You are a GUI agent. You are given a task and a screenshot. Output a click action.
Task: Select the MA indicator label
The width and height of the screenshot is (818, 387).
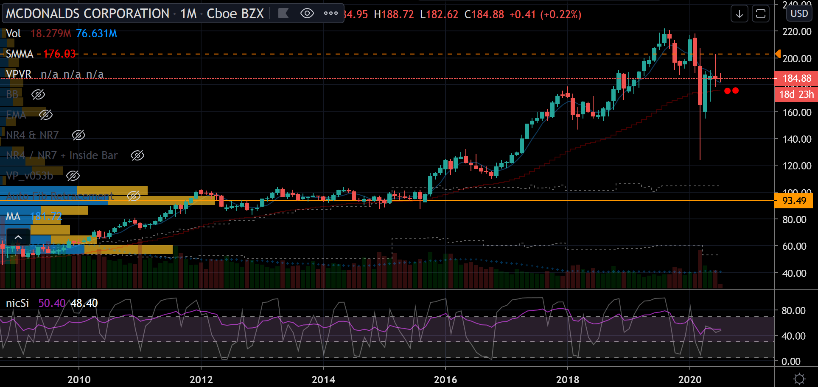13,217
